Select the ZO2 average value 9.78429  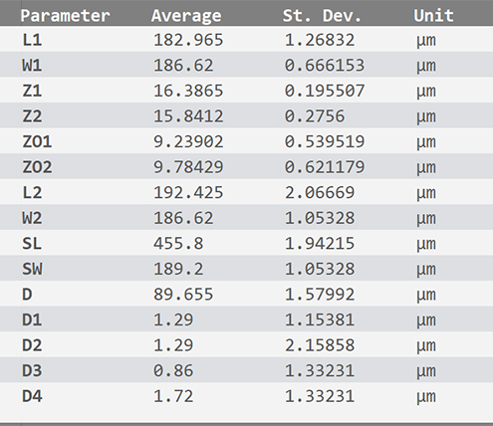[188, 167]
